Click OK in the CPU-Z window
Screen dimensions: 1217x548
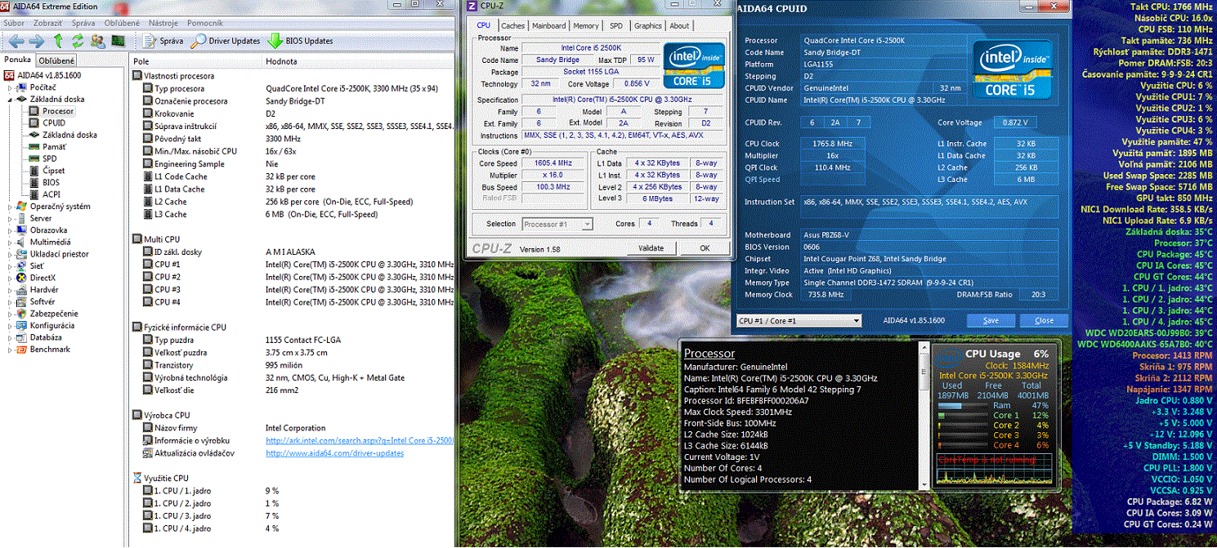click(705, 248)
